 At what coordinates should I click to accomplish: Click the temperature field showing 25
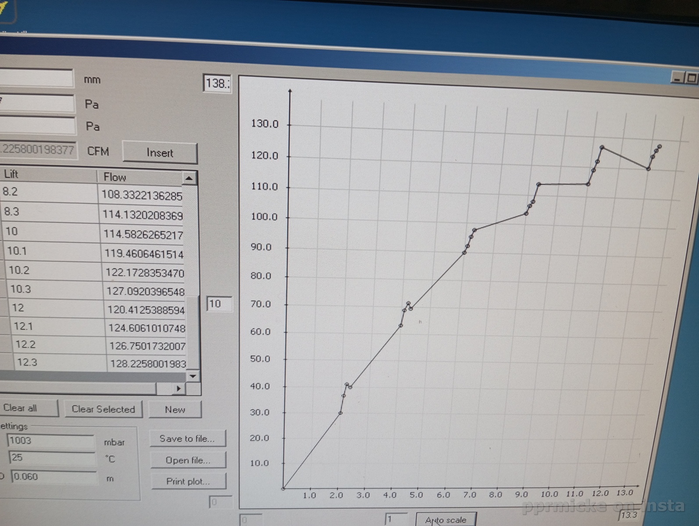click(52, 458)
